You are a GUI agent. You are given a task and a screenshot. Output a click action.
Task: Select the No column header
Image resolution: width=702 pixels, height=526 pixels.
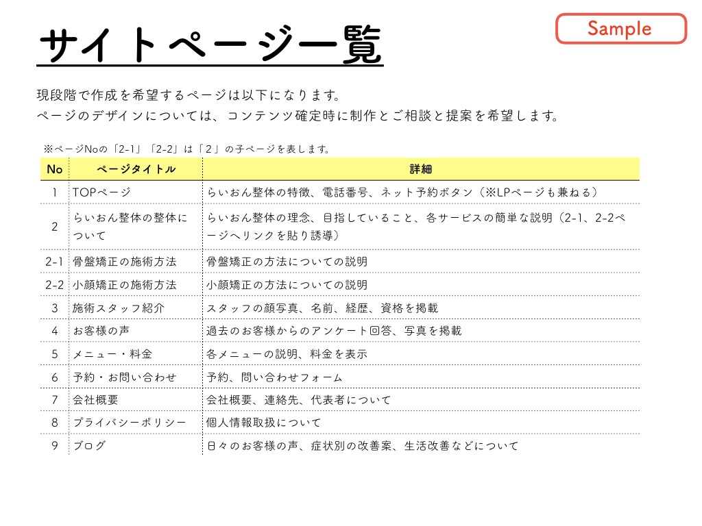click(55, 169)
